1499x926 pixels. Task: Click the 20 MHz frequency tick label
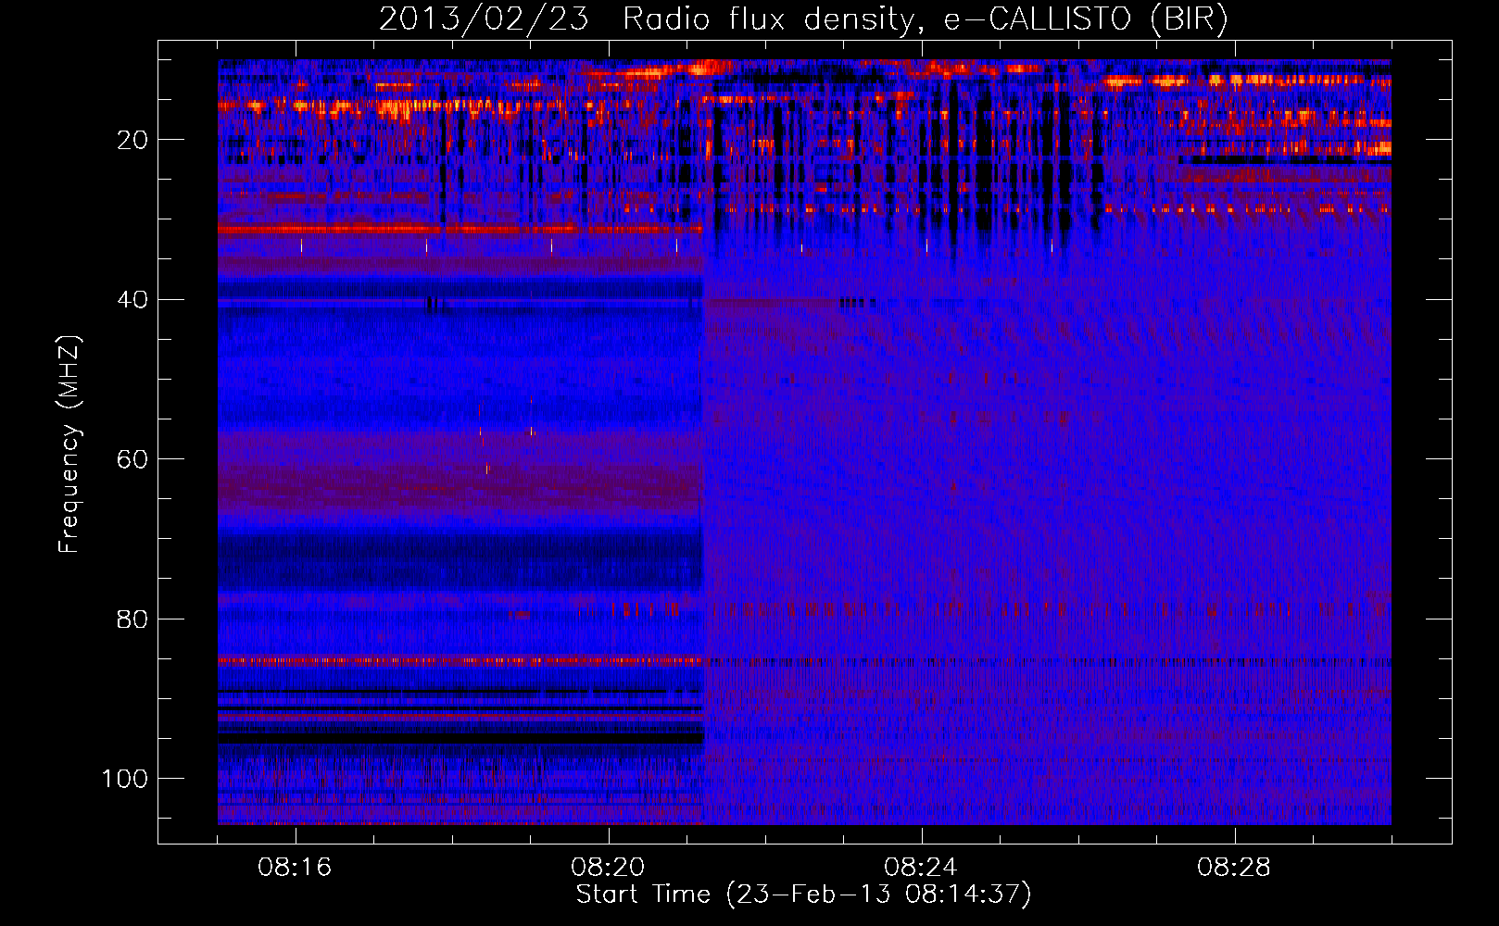click(132, 140)
